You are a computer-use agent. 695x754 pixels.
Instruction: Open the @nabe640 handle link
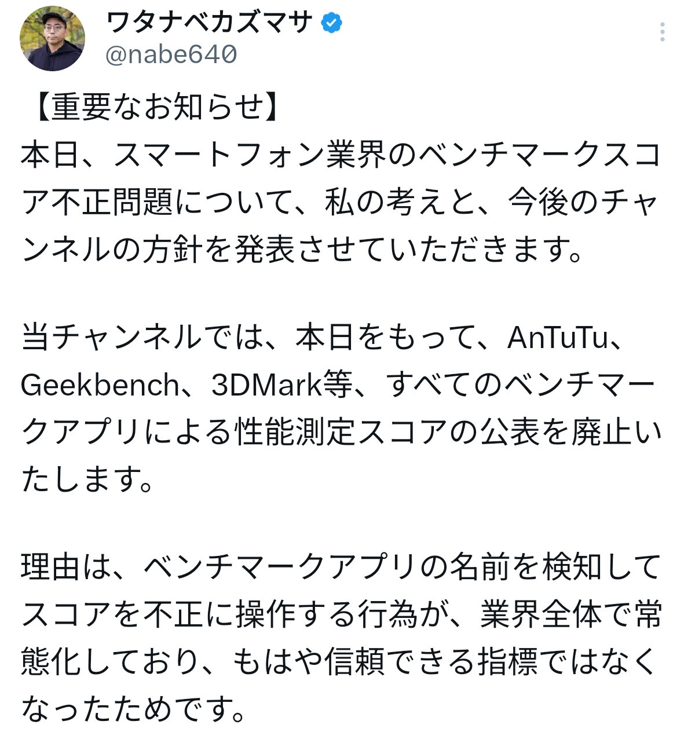[x=171, y=55]
